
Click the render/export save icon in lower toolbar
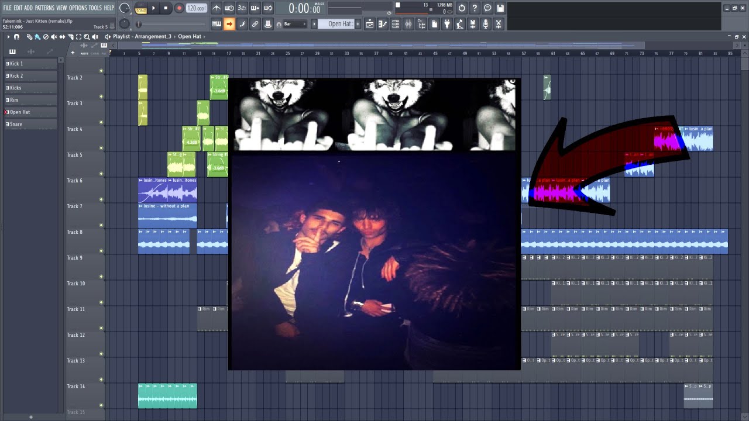point(473,24)
